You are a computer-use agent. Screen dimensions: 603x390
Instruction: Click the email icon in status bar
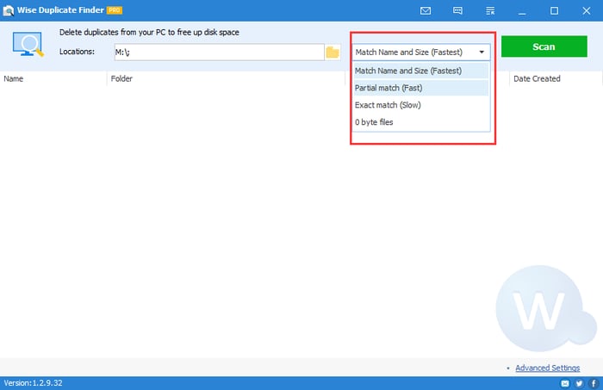click(565, 382)
